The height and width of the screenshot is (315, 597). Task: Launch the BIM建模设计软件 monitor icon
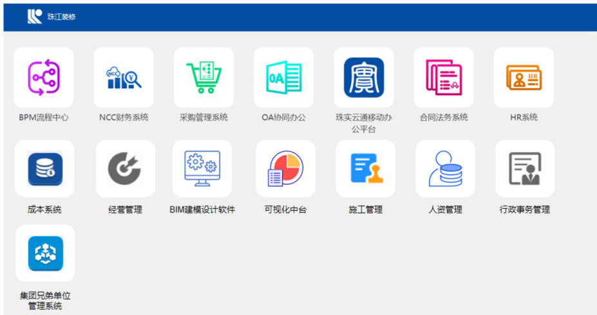point(202,169)
